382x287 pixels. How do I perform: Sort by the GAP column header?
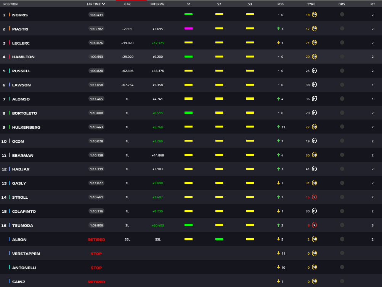127,4
